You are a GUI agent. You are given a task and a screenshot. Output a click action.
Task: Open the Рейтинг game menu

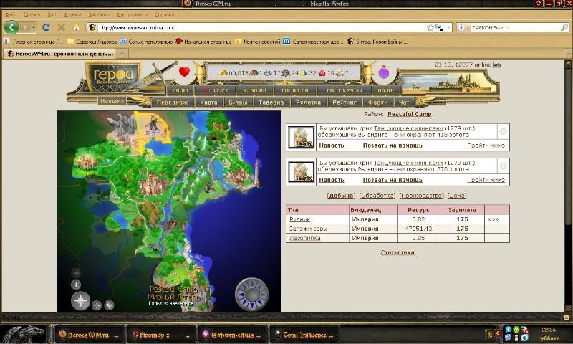pyautogui.click(x=345, y=102)
